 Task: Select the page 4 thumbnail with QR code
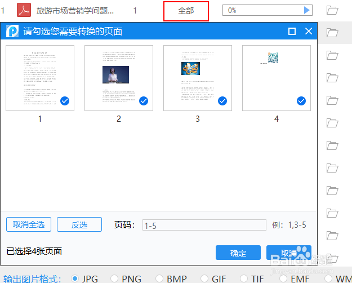(277, 78)
